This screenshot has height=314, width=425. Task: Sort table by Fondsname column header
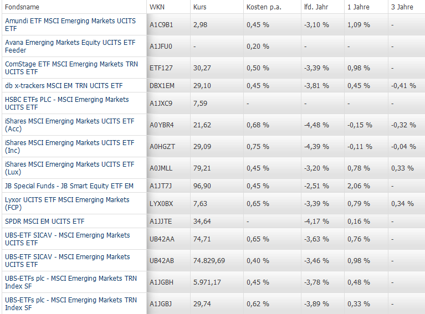[21, 7]
